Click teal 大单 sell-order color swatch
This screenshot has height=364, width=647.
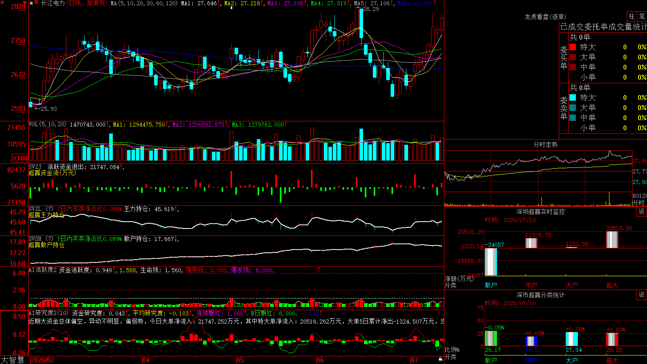pyautogui.click(x=573, y=108)
